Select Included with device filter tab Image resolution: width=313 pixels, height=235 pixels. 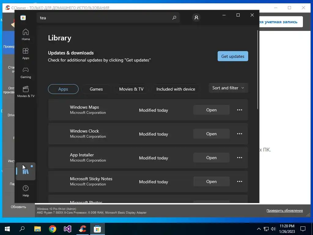(x=176, y=89)
